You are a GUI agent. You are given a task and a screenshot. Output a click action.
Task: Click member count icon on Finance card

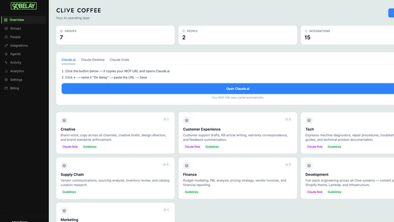coord(287,165)
